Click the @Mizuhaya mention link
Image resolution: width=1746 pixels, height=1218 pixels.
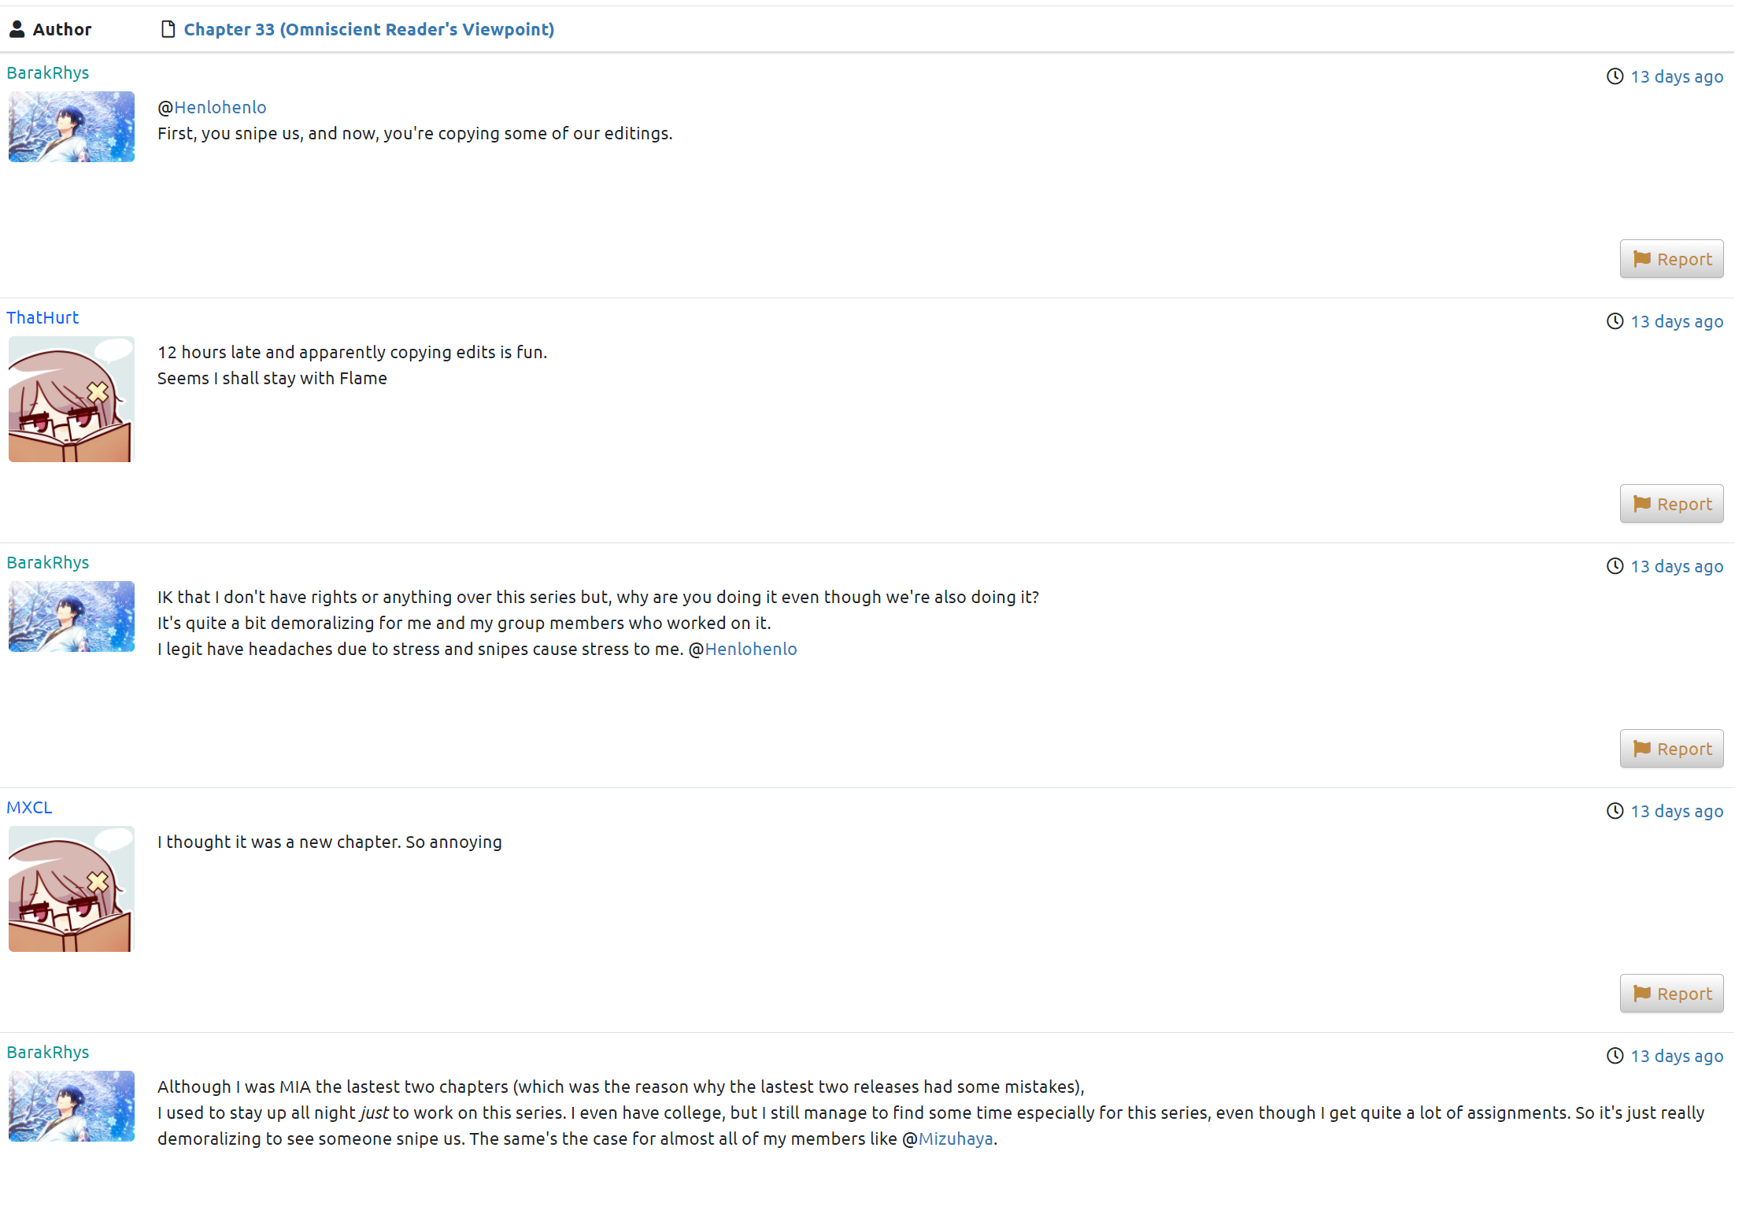955,1138
